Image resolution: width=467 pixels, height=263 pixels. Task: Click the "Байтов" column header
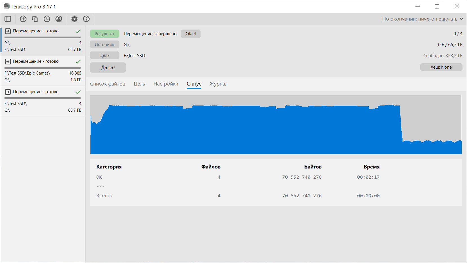coord(313,167)
